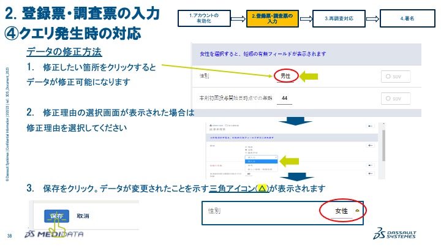Viewport: 441px width, 248px height.
Task: Click the age field showing 44
Action: point(284,99)
